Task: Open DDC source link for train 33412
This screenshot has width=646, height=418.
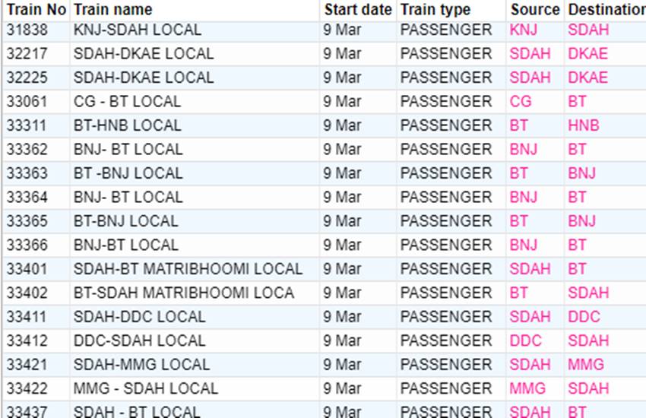Action: coord(526,340)
